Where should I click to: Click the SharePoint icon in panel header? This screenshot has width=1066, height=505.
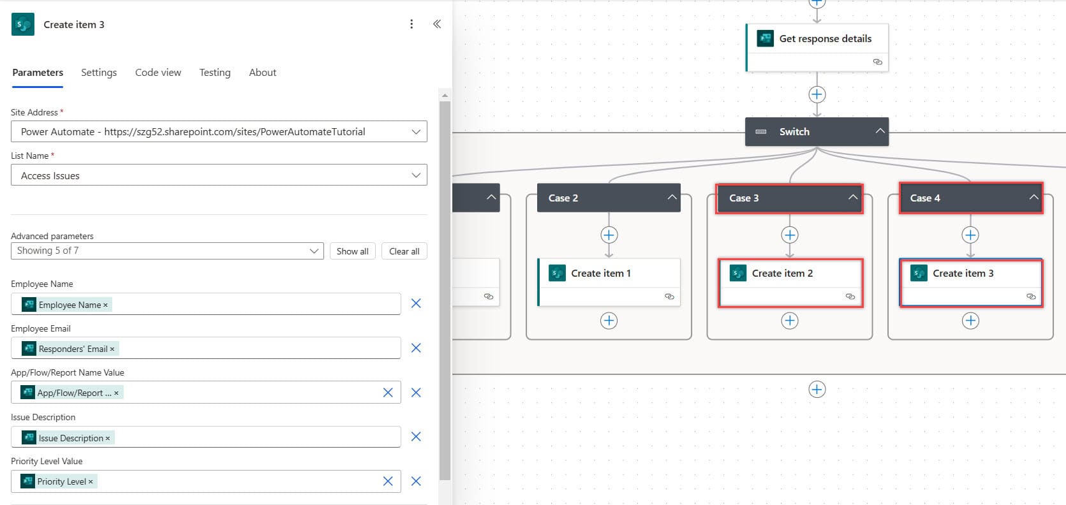[x=23, y=24]
